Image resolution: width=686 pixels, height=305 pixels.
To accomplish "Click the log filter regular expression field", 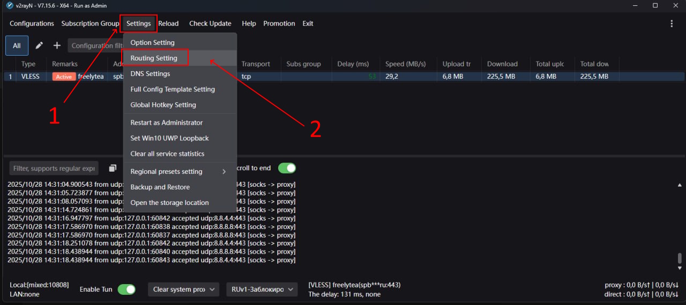I will tap(54, 168).
